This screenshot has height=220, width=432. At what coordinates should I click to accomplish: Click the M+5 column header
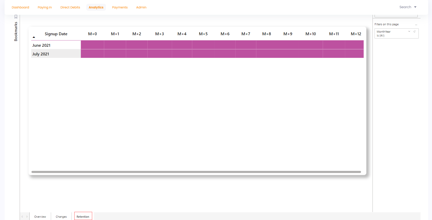(203, 34)
